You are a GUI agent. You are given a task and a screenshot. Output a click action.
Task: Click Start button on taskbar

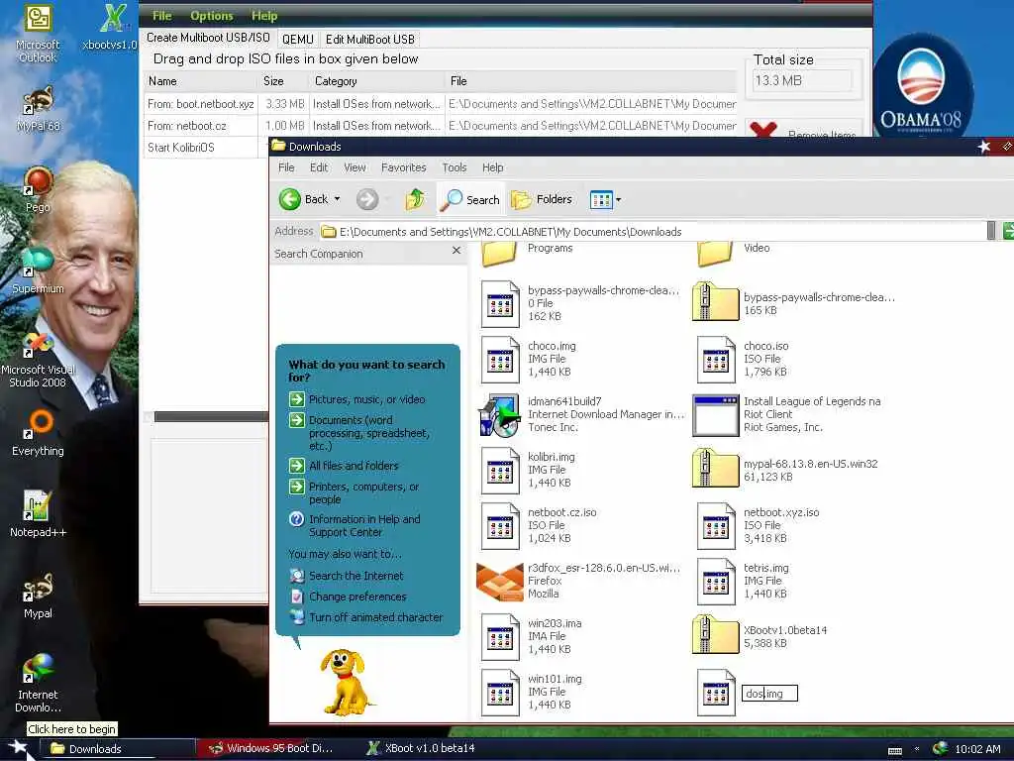click(17, 749)
